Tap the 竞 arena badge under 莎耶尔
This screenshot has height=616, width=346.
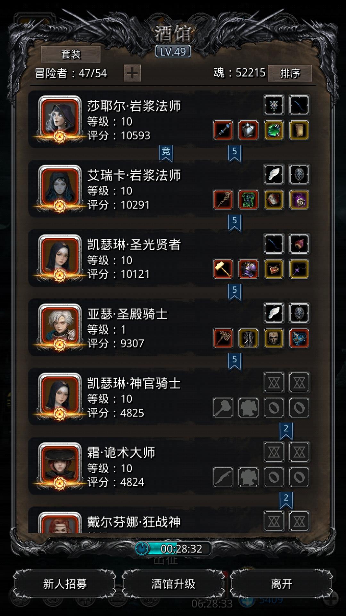coord(166,153)
